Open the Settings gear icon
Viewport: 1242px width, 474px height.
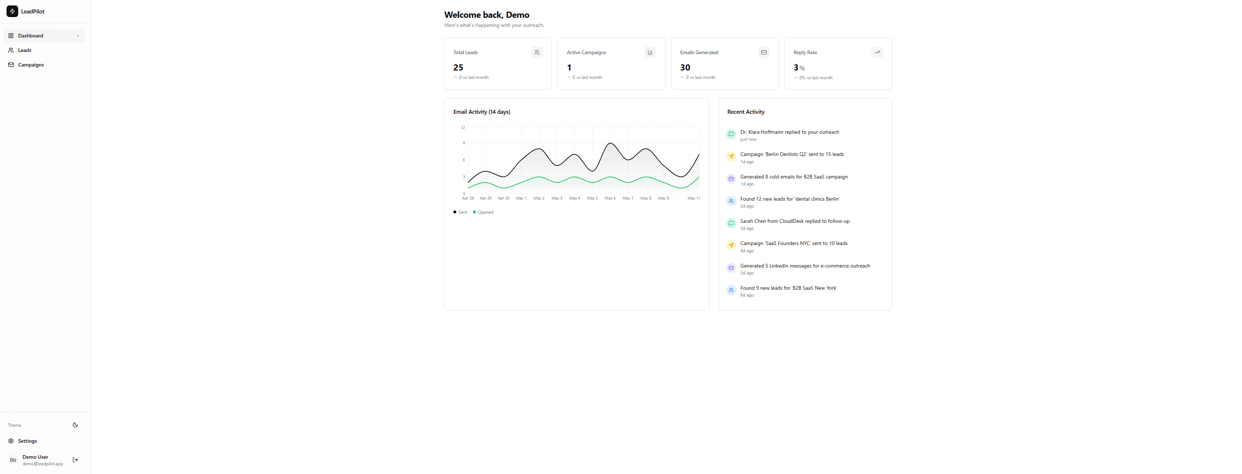click(11, 441)
